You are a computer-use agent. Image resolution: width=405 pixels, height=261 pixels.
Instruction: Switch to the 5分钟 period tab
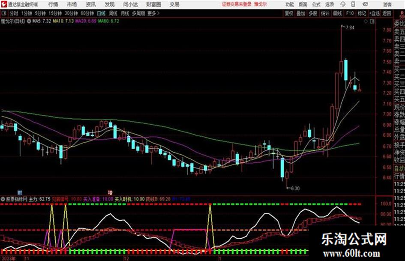pyautogui.click(x=40, y=13)
